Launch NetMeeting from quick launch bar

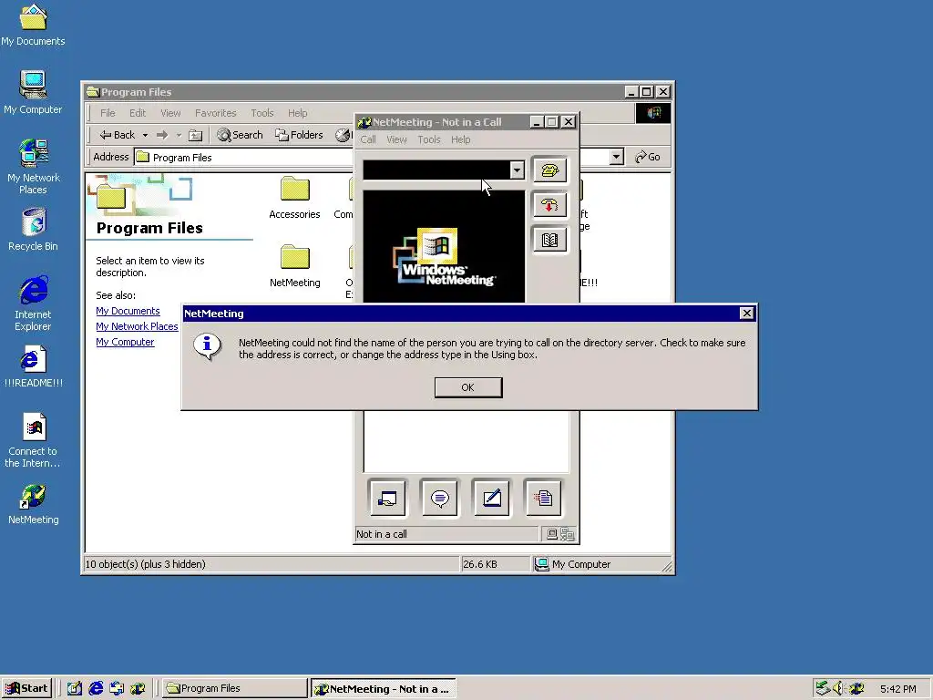(x=138, y=688)
